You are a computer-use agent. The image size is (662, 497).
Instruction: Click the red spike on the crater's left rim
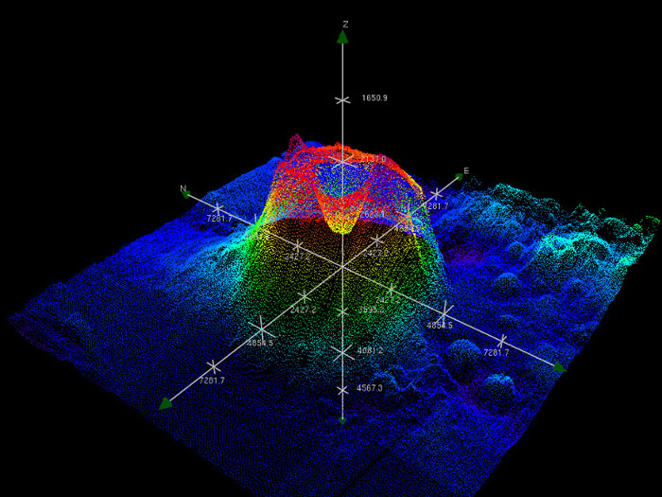[x=294, y=142]
